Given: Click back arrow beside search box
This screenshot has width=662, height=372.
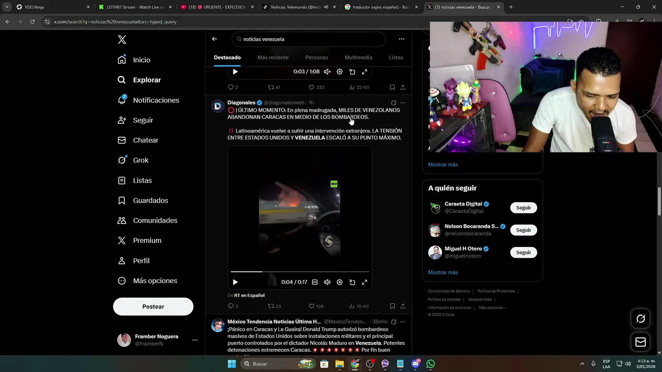Looking at the screenshot, I should click(215, 39).
